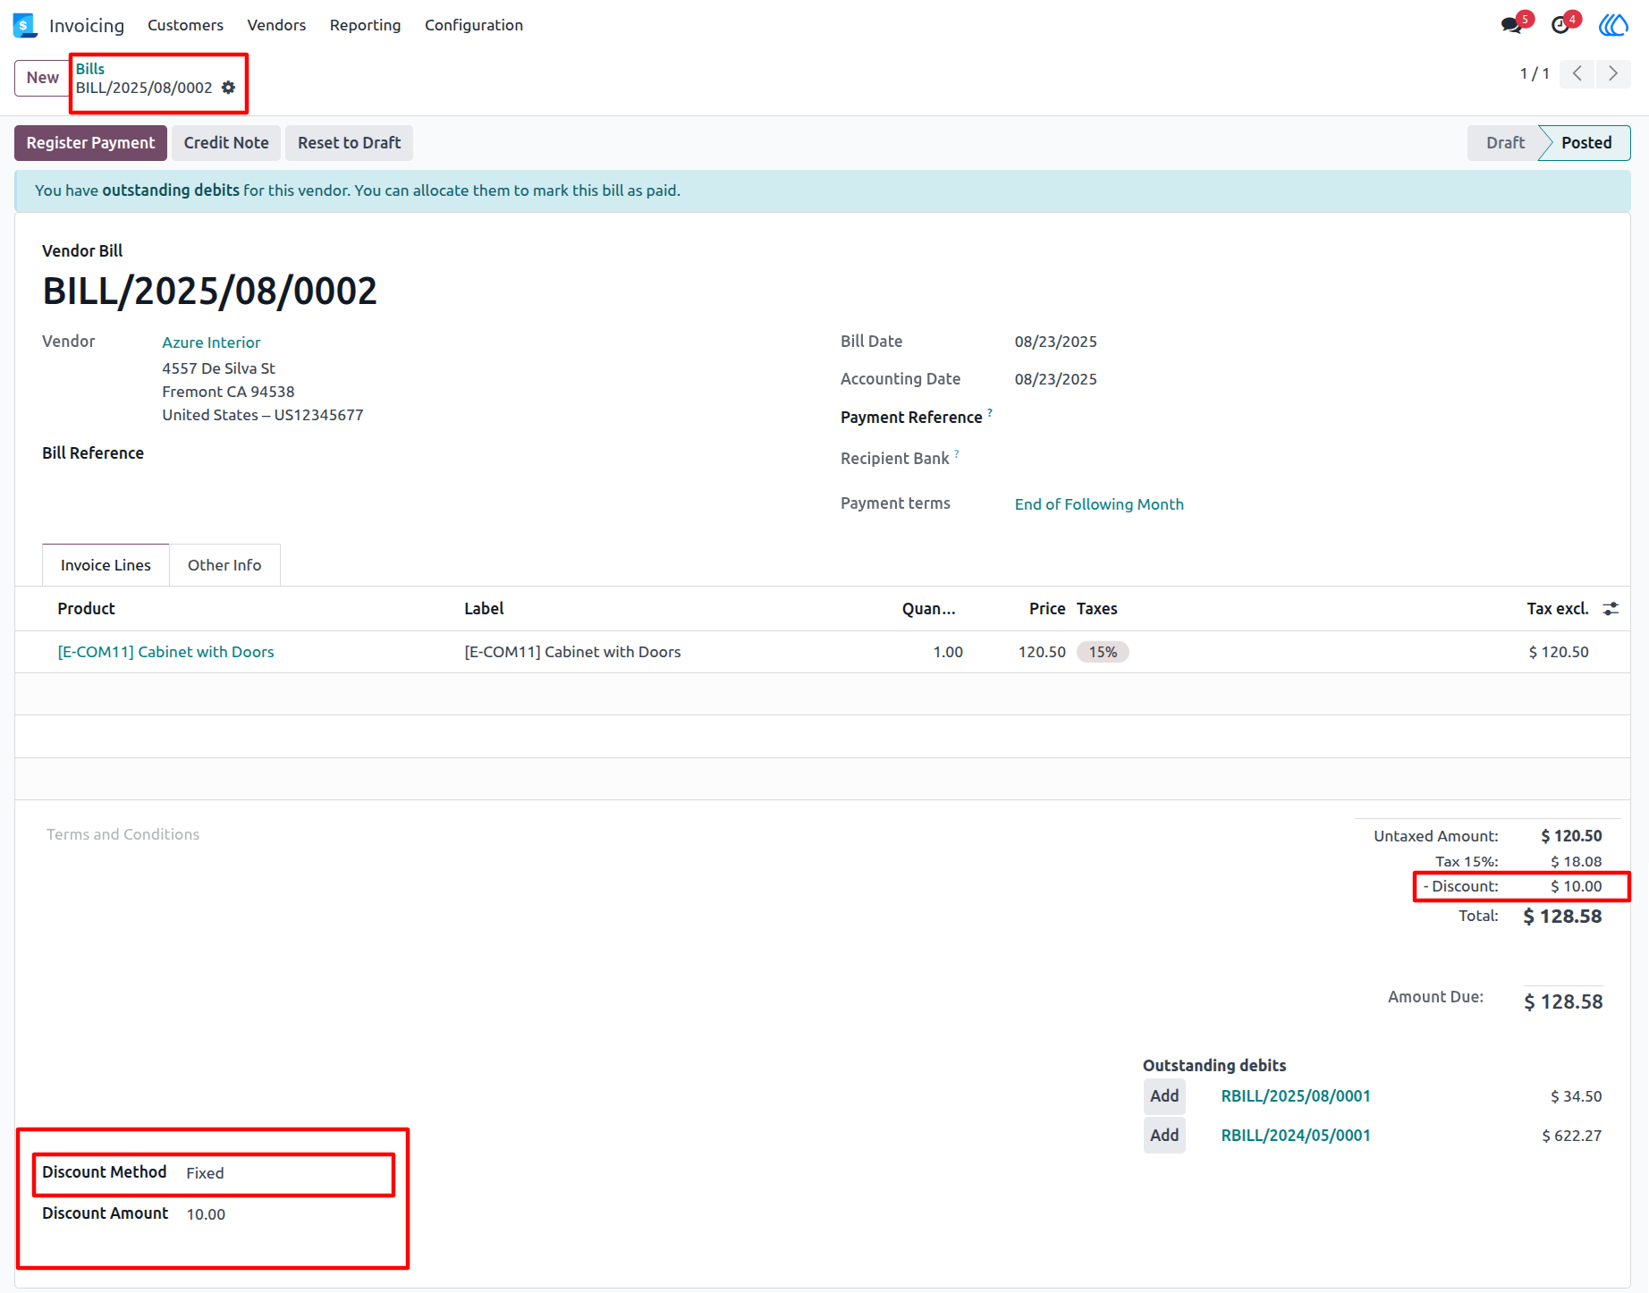
Task: Click Reset to Draft button
Action: [349, 143]
